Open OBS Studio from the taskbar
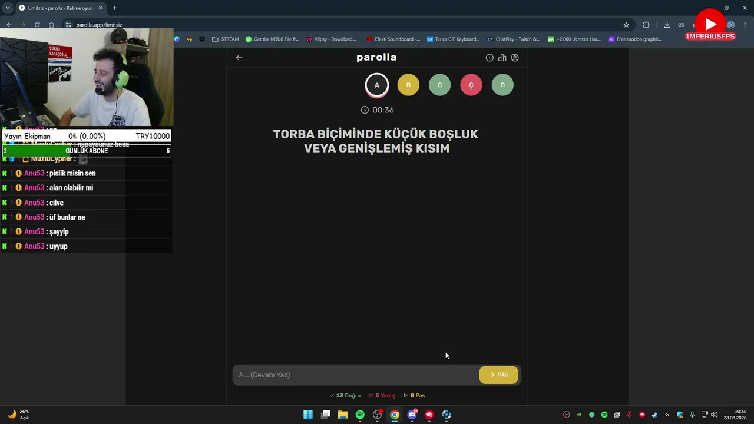This screenshot has width=754, height=424. coord(378,415)
